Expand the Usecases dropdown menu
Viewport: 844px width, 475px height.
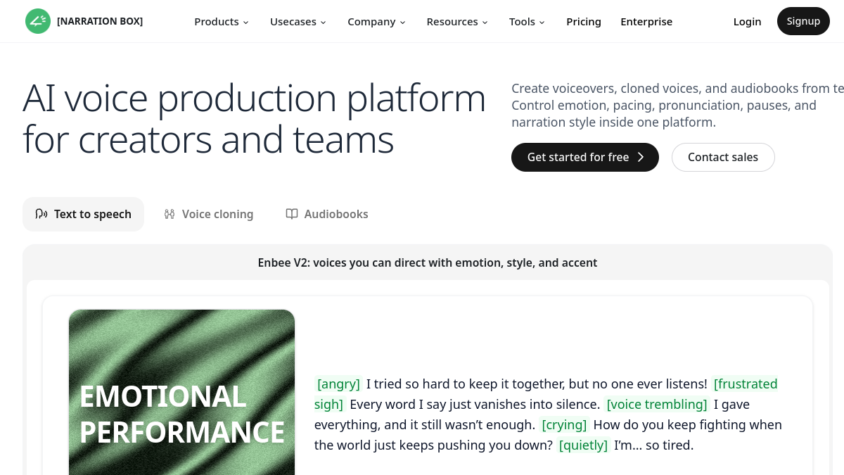pyautogui.click(x=298, y=22)
